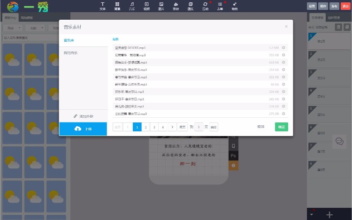Open the 图片 picture tool

(x=161, y=6)
